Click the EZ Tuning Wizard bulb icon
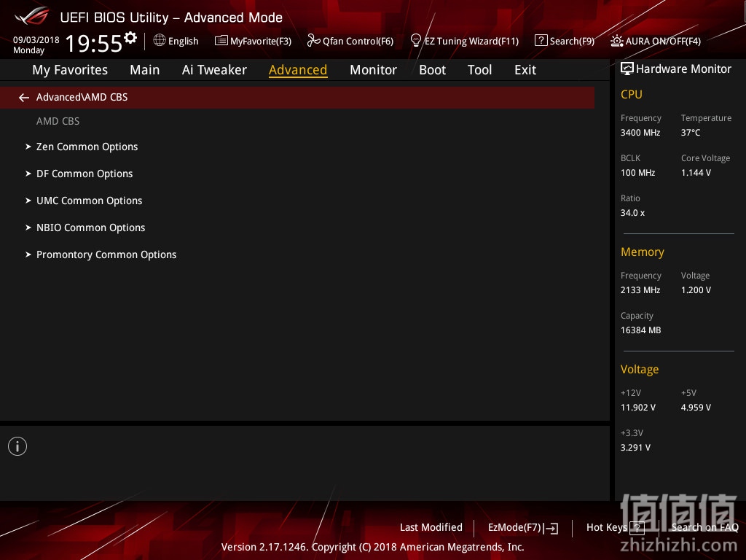This screenshot has height=560, width=746. (415, 41)
